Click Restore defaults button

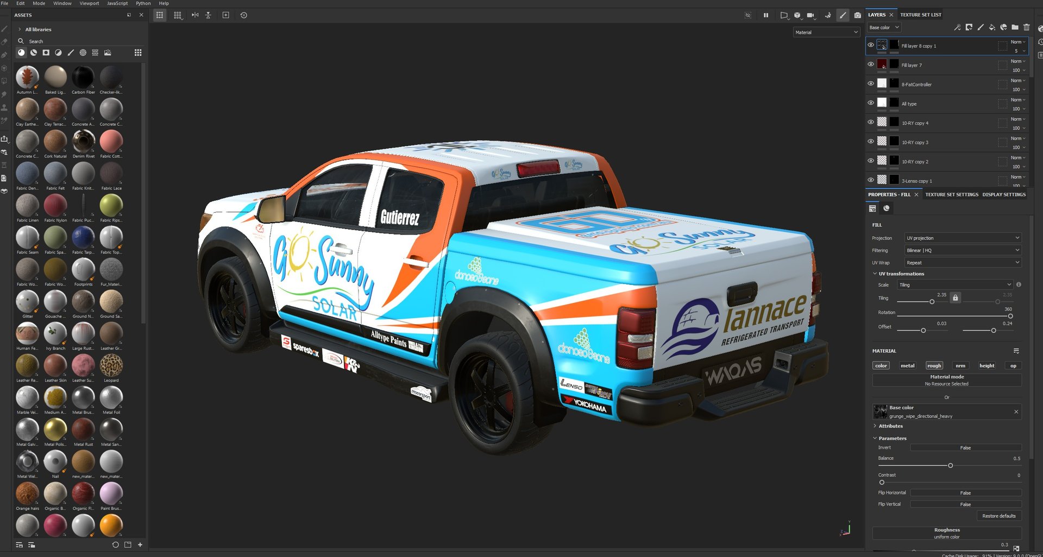point(999,516)
